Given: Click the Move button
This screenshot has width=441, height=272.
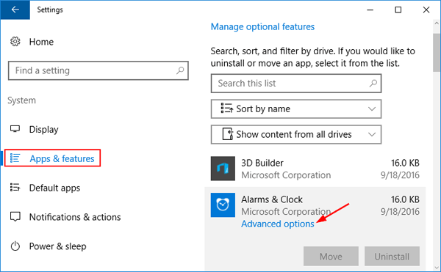Looking at the screenshot, I should click(331, 257).
